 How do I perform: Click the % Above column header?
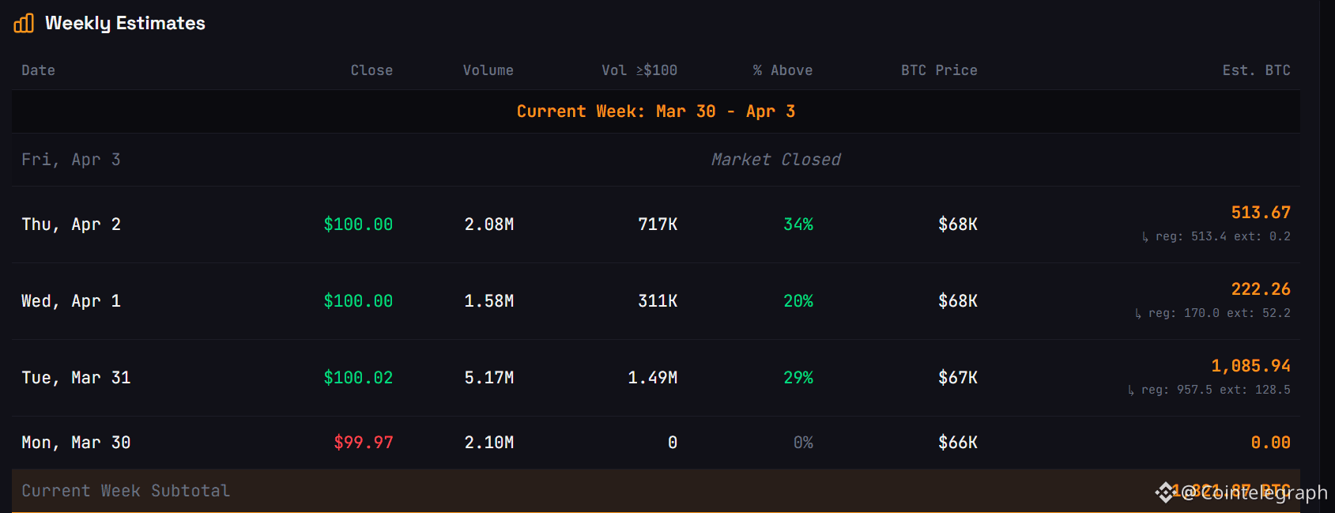click(x=783, y=70)
